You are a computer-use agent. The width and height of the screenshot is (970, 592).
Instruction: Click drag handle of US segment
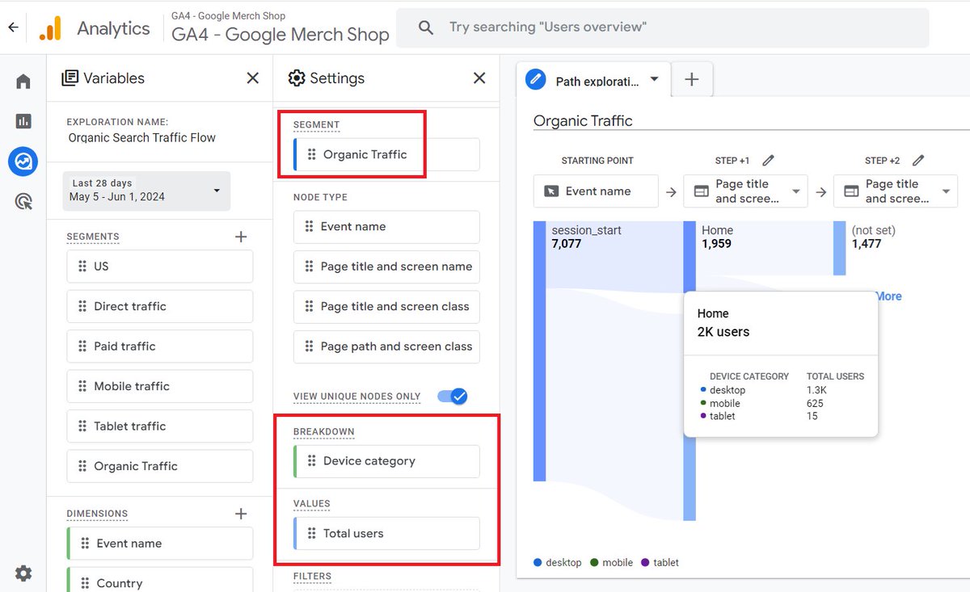click(82, 266)
